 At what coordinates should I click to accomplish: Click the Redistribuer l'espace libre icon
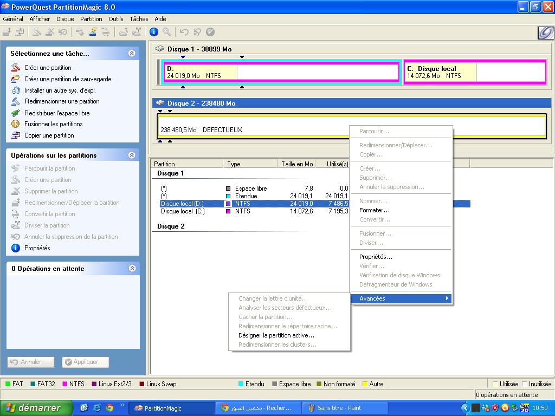tap(16, 113)
